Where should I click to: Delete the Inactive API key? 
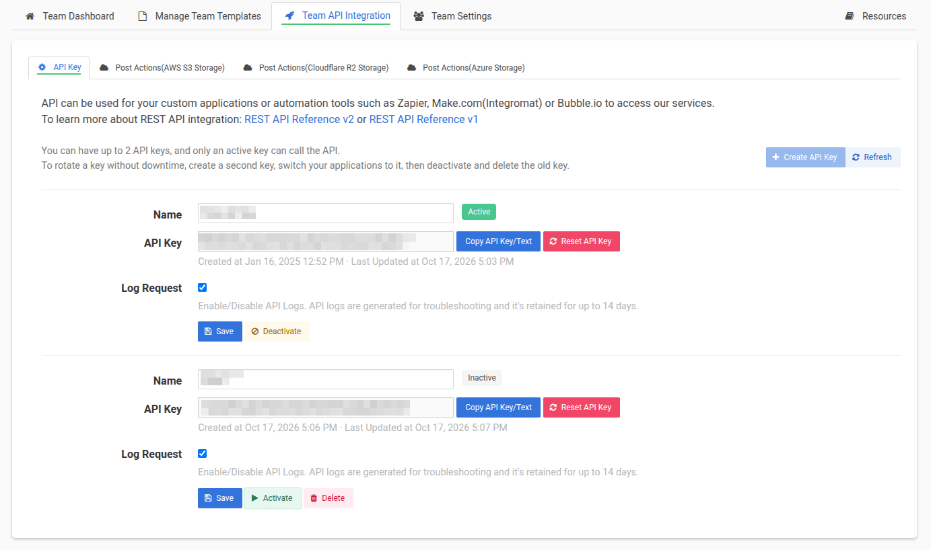click(x=329, y=498)
